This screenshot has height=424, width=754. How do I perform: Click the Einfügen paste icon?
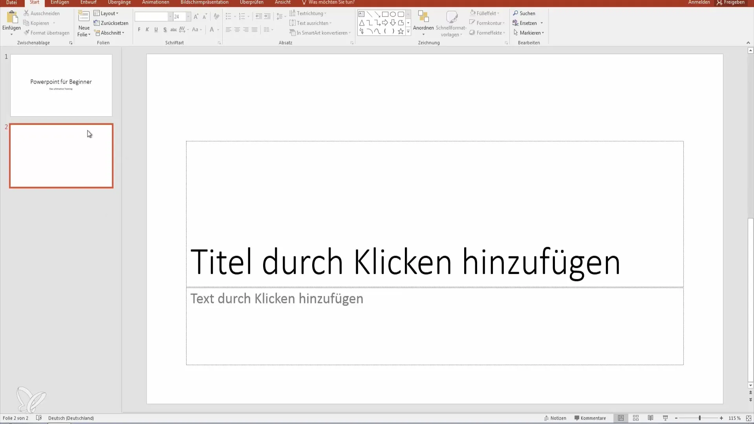click(x=12, y=18)
